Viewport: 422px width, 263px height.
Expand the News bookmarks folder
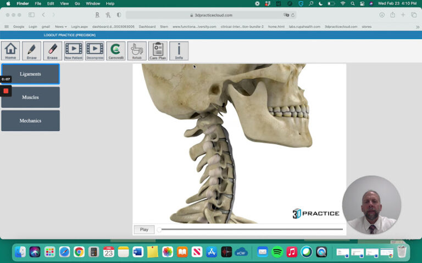click(61, 26)
